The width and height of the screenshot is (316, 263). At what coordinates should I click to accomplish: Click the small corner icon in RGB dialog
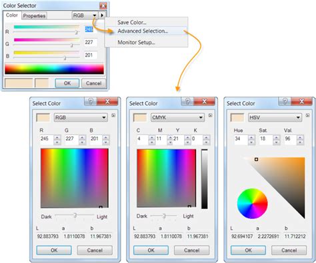coord(113,115)
